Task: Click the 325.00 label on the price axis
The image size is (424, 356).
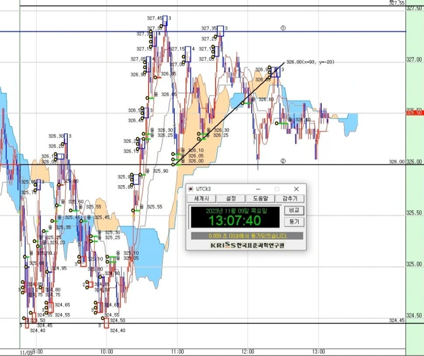Action: click(414, 264)
